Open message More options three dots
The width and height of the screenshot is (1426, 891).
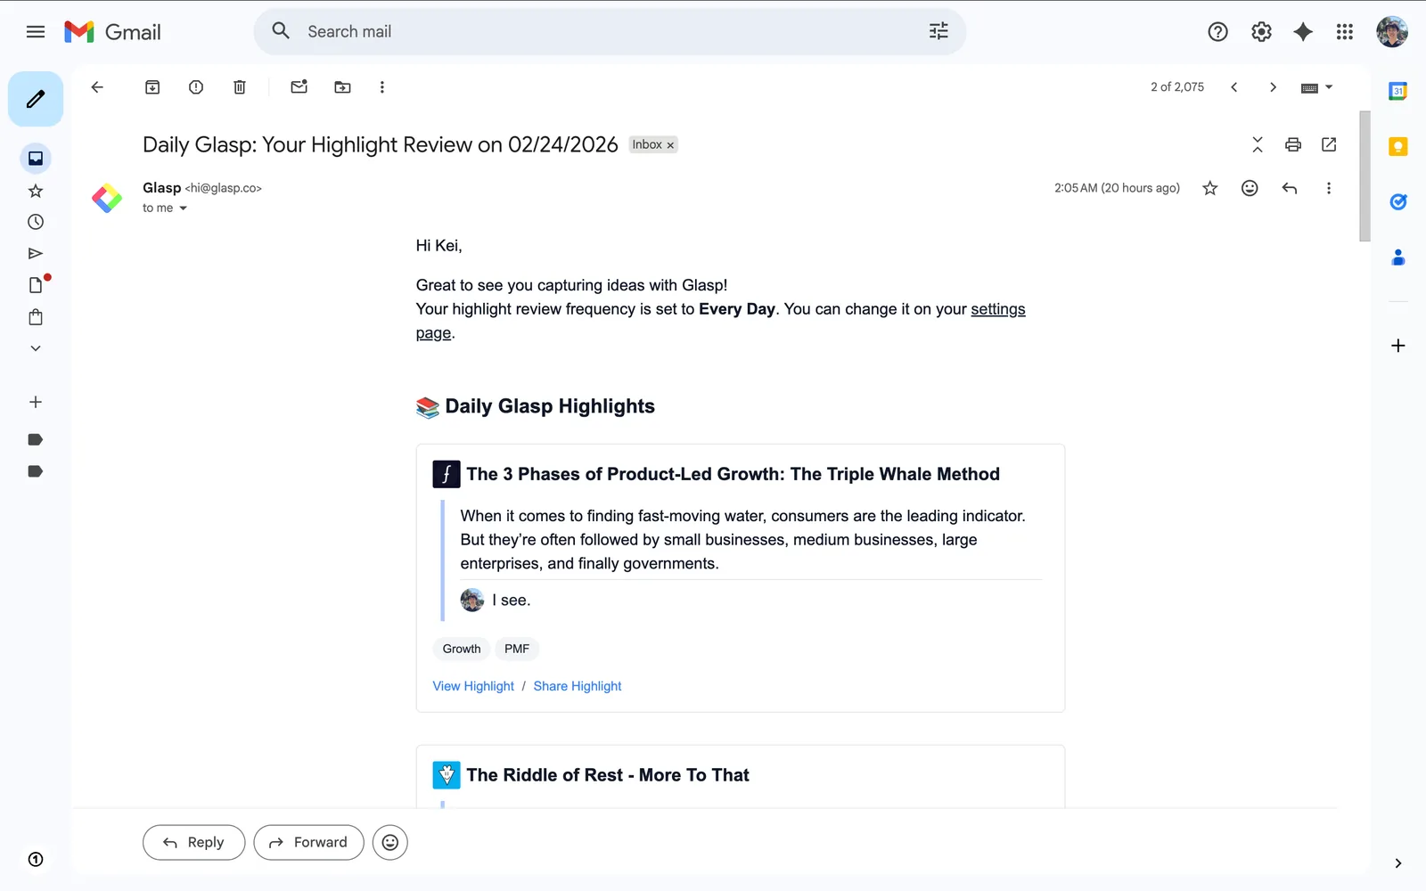pos(1329,188)
